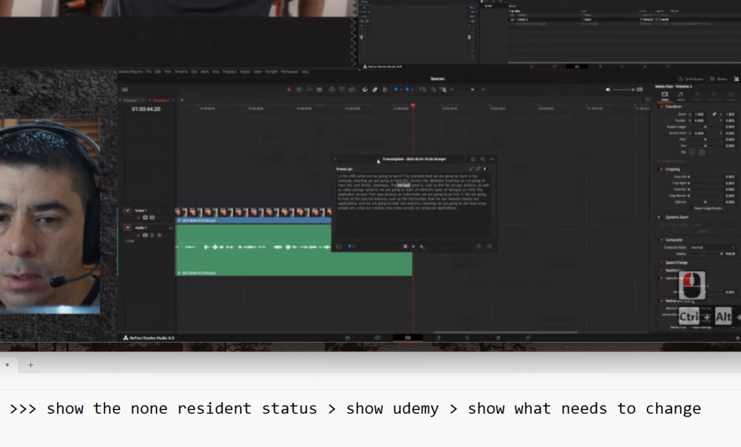Click the Custom Zoom icon
Viewport: 741px width, 447px height.
(443, 89)
